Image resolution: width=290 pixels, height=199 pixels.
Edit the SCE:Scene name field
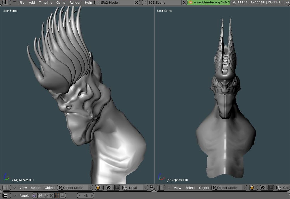165,3
